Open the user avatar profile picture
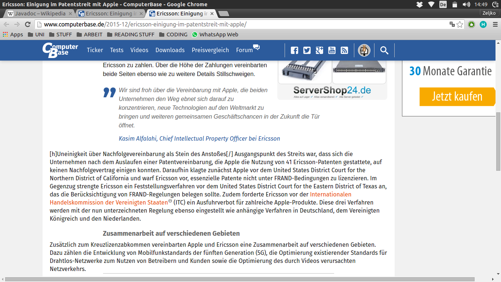This screenshot has height=282, width=501. [x=364, y=50]
